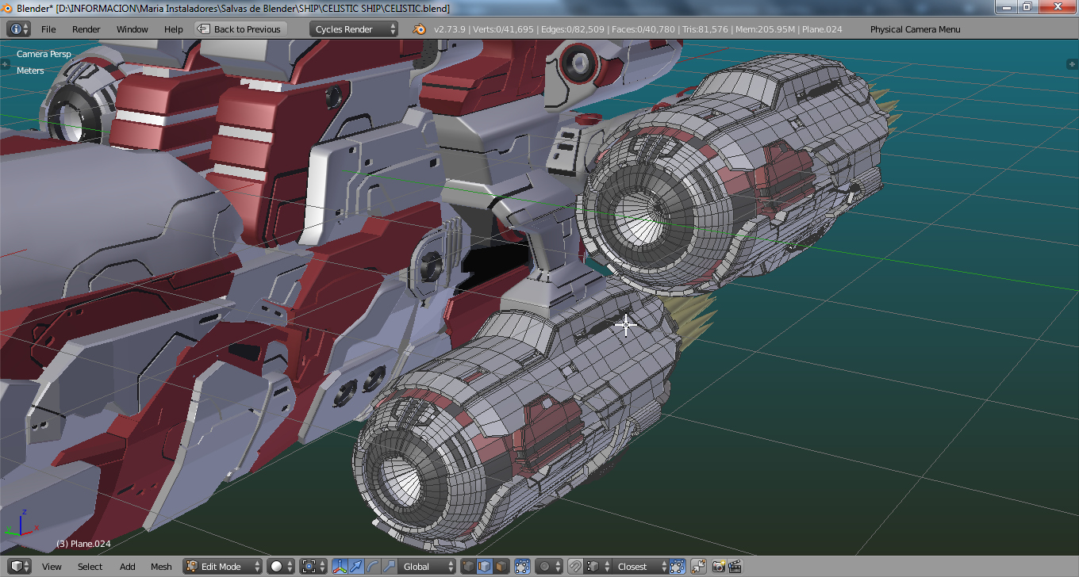
Task: Open the Edit Mode dropdown
Action: (223, 567)
